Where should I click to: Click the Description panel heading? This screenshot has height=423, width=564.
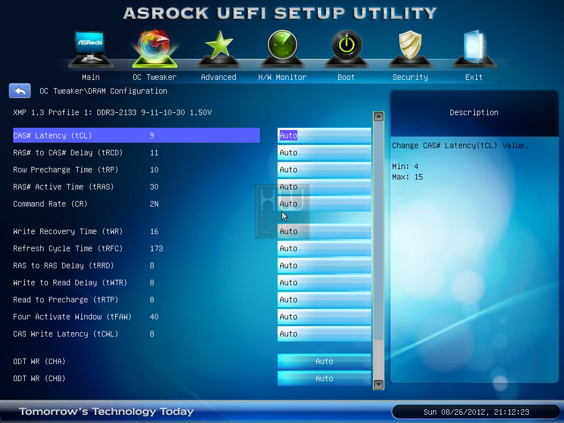(474, 112)
